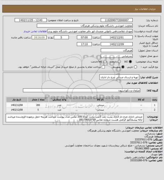Viewport: 164px width, 180px height.
Task: Click the price validity date 1402/12/09
Action: tap(117, 44)
